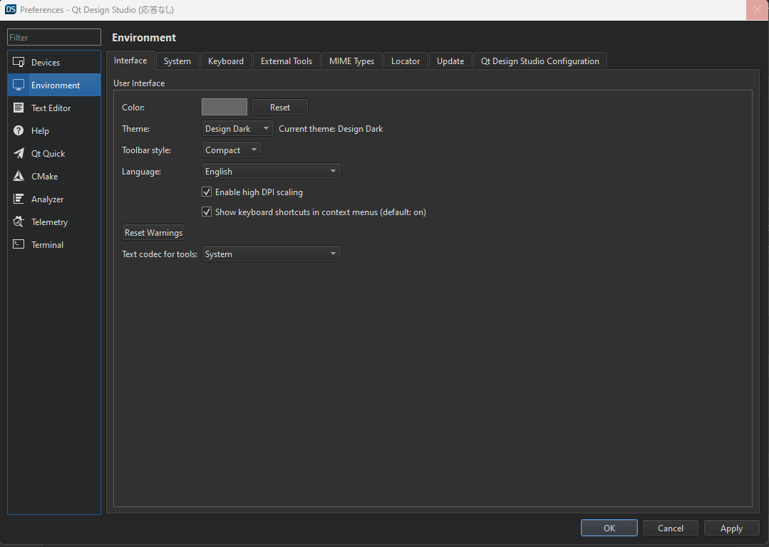769x547 pixels.
Task: Dismiss the dialog with Cancel
Action: click(671, 528)
